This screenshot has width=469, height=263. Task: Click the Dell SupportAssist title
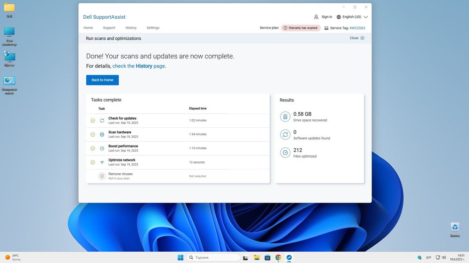[104, 17]
